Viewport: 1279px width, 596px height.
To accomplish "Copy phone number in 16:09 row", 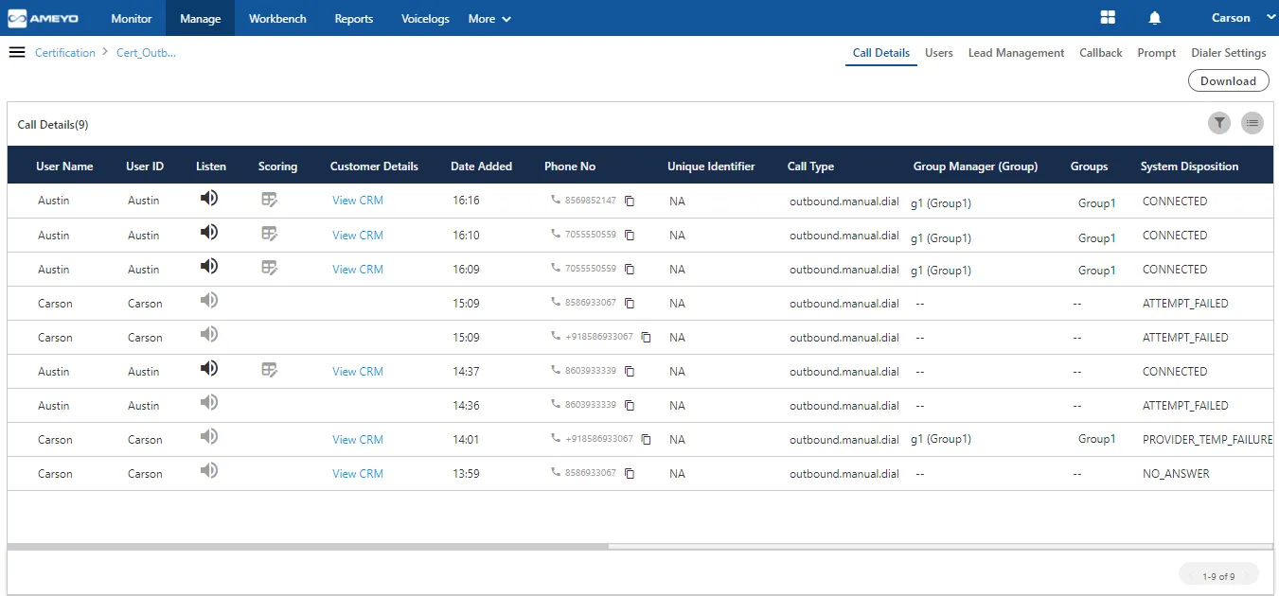I will 630,270.
